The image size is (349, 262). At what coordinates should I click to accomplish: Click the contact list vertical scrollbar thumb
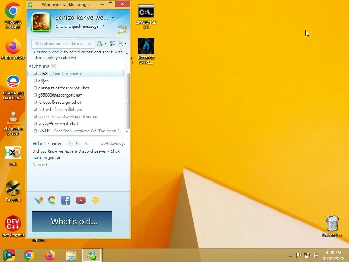coord(127,101)
